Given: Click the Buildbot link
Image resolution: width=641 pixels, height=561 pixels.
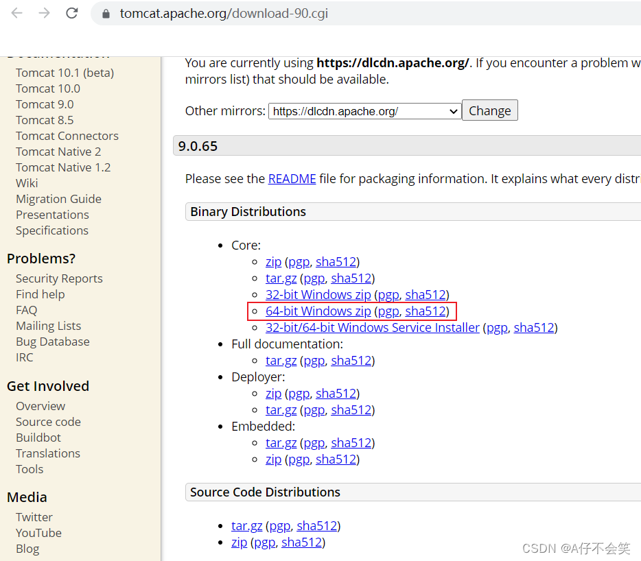Looking at the screenshot, I should point(38,437).
